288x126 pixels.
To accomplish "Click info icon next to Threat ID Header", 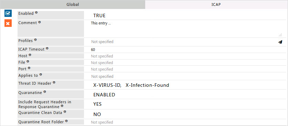I will (54, 83).
